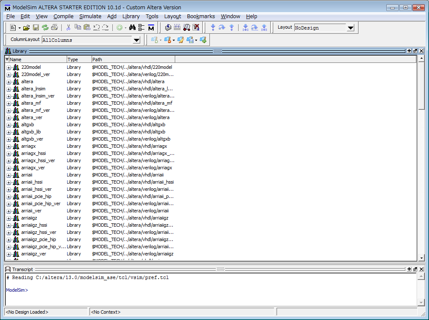Open the Layout NoDesign dropdown arrow
Screen dimensions: 429x320
tap(350, 28)
